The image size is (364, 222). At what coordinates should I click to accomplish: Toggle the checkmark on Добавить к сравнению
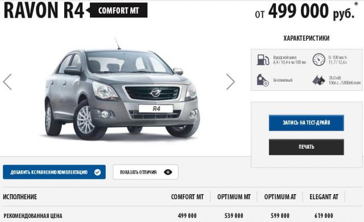(x=97, y=172)
